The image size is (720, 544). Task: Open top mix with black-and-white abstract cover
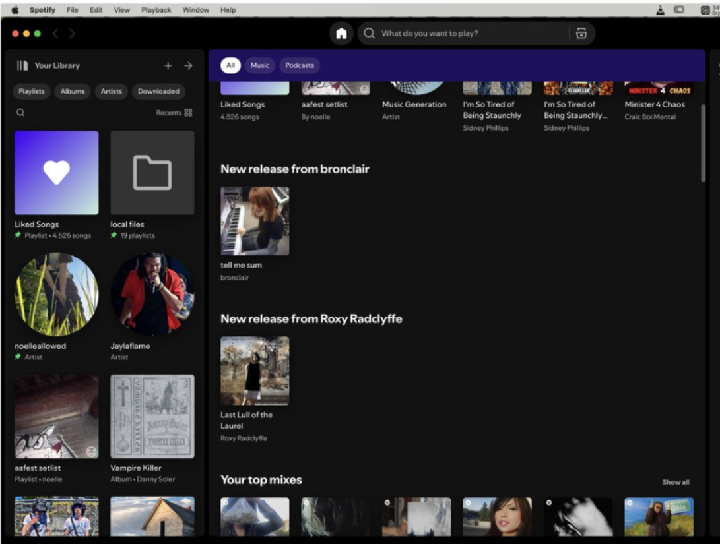[x=578, y=517]
